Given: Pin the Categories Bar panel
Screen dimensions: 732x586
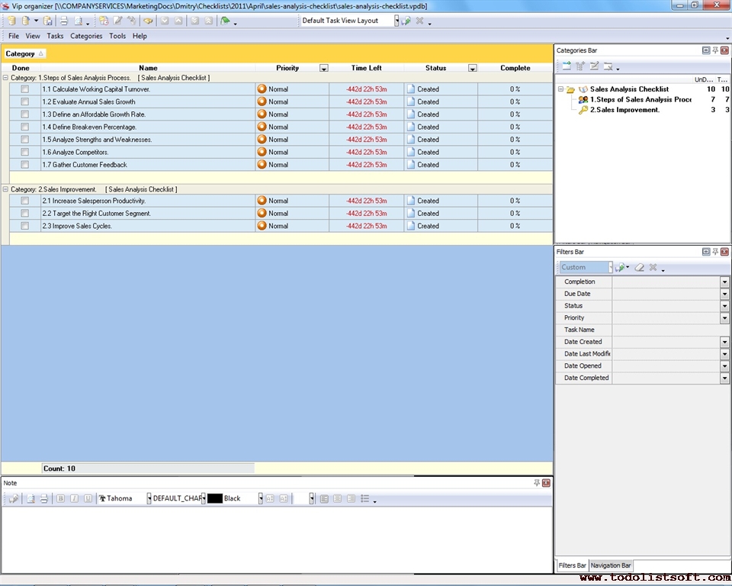Looking at the screenshot, I should (x=715, y=50).
